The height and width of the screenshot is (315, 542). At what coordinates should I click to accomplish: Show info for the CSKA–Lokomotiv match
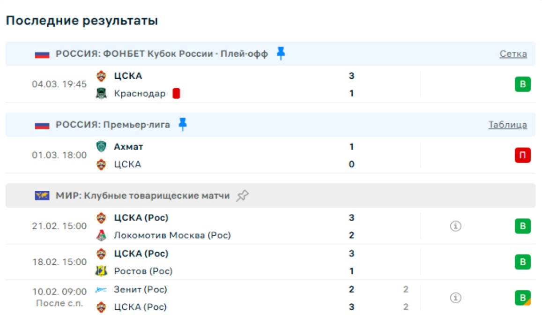(x=455, y=226)
